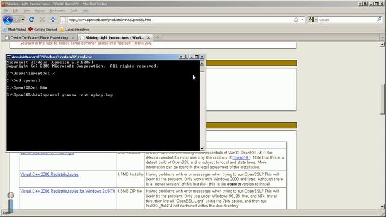Image resolution: width=386 pixels, height=217 pixels.
Task: Select the Shining Light Productions tab
Action: (115, 37)
